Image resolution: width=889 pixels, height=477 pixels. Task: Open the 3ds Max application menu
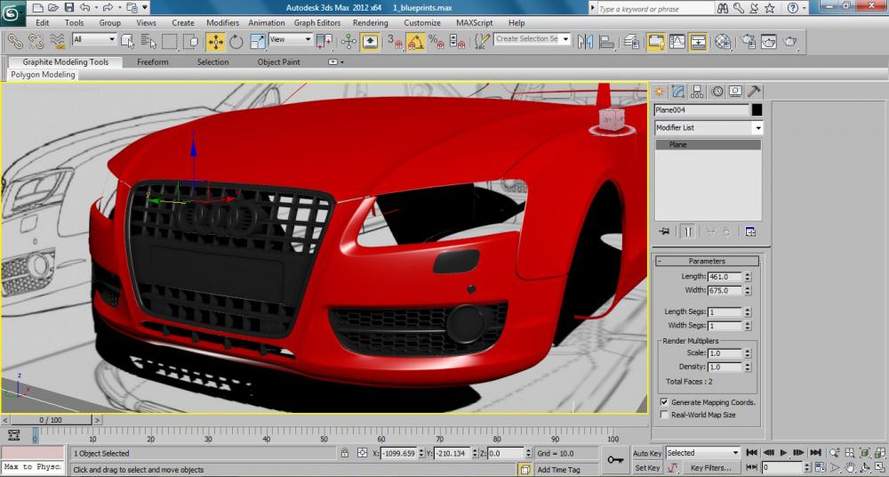pos(12,12)
